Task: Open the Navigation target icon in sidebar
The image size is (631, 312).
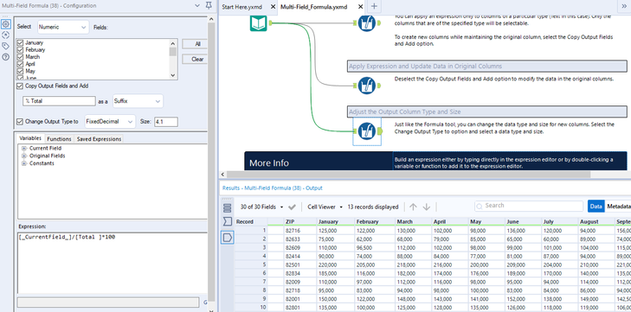Action: pyautogui.click(x=6, y=35)
